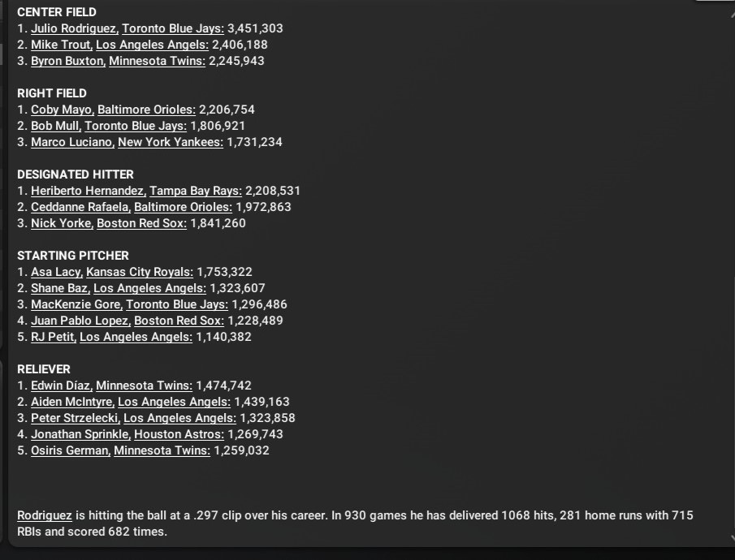Go to the Kansas City Royals team
This screenshot has width=735, height=560.
tap(140, 272)
